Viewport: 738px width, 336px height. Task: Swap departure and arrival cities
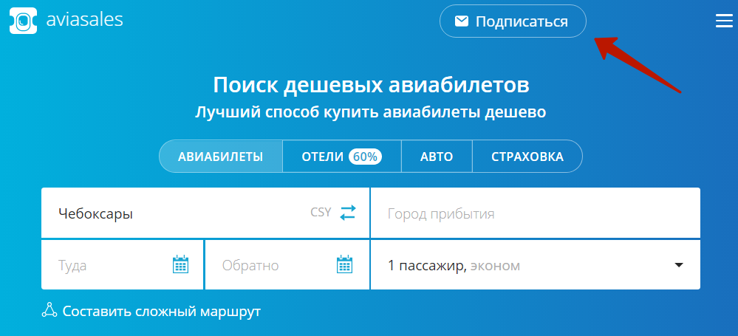click(348, 213)
